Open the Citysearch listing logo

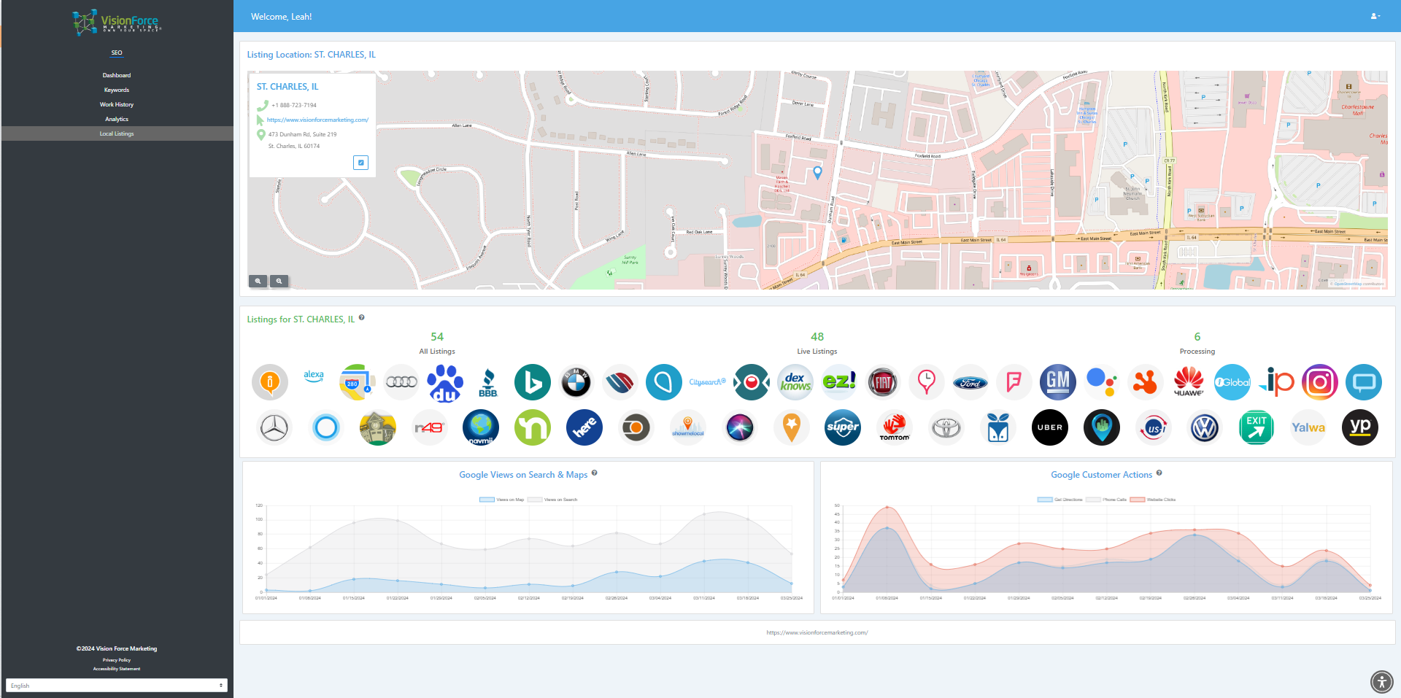(x=707, y=382)
